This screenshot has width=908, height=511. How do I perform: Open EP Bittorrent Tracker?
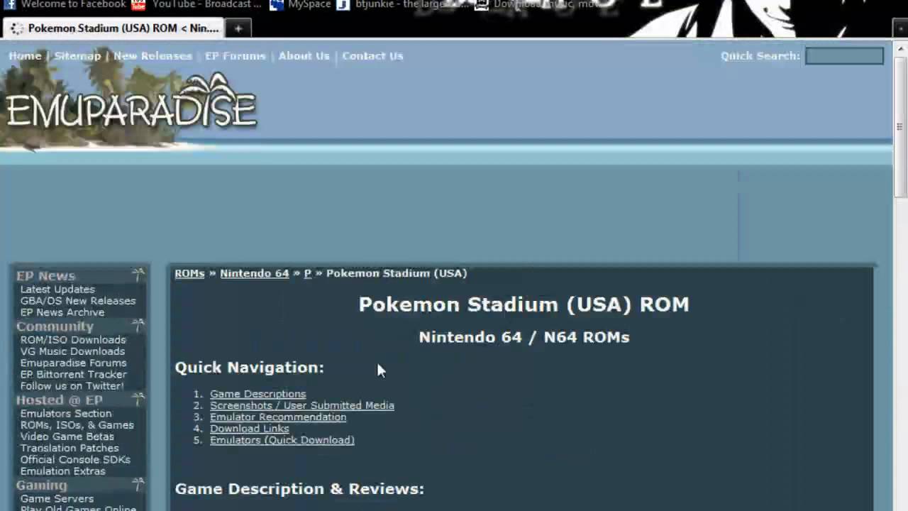click(x=74, y=374)
